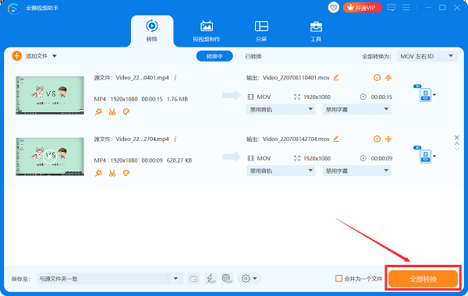Show info for source Video_22...2704.mp4
The image size is (468, 296).
pos(175,139)
